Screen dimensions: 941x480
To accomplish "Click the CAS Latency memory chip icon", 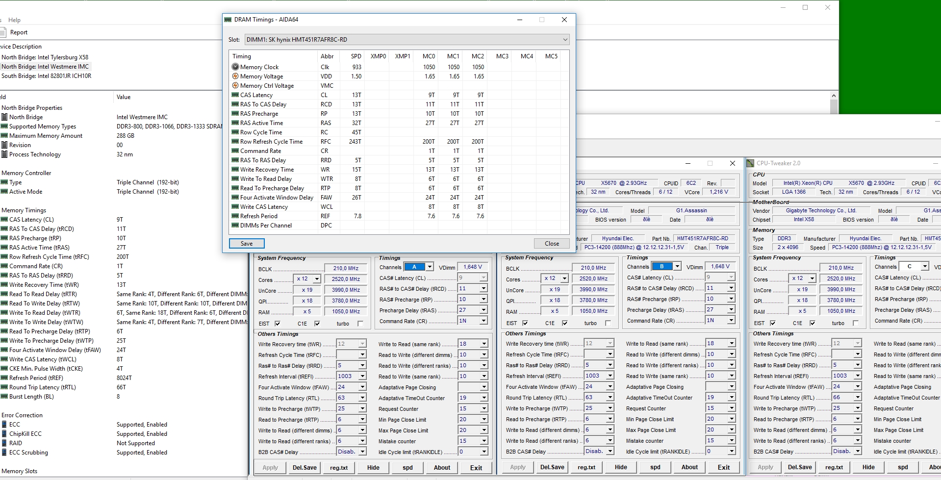I will 235,95.
